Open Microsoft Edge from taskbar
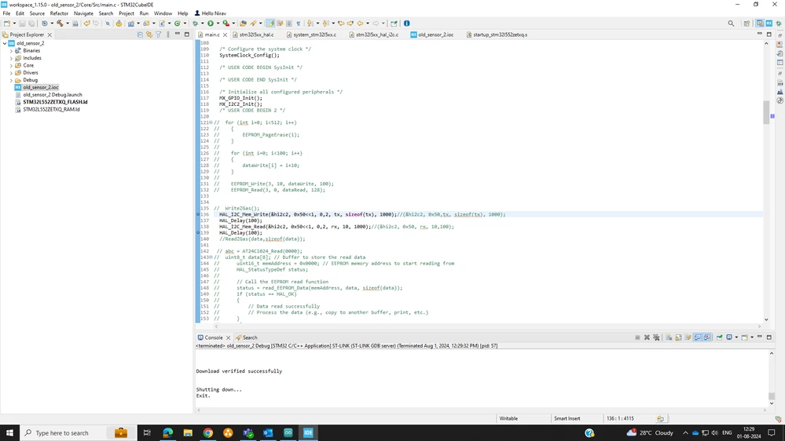Screen dimensions: 785x441 coord(167,432)
